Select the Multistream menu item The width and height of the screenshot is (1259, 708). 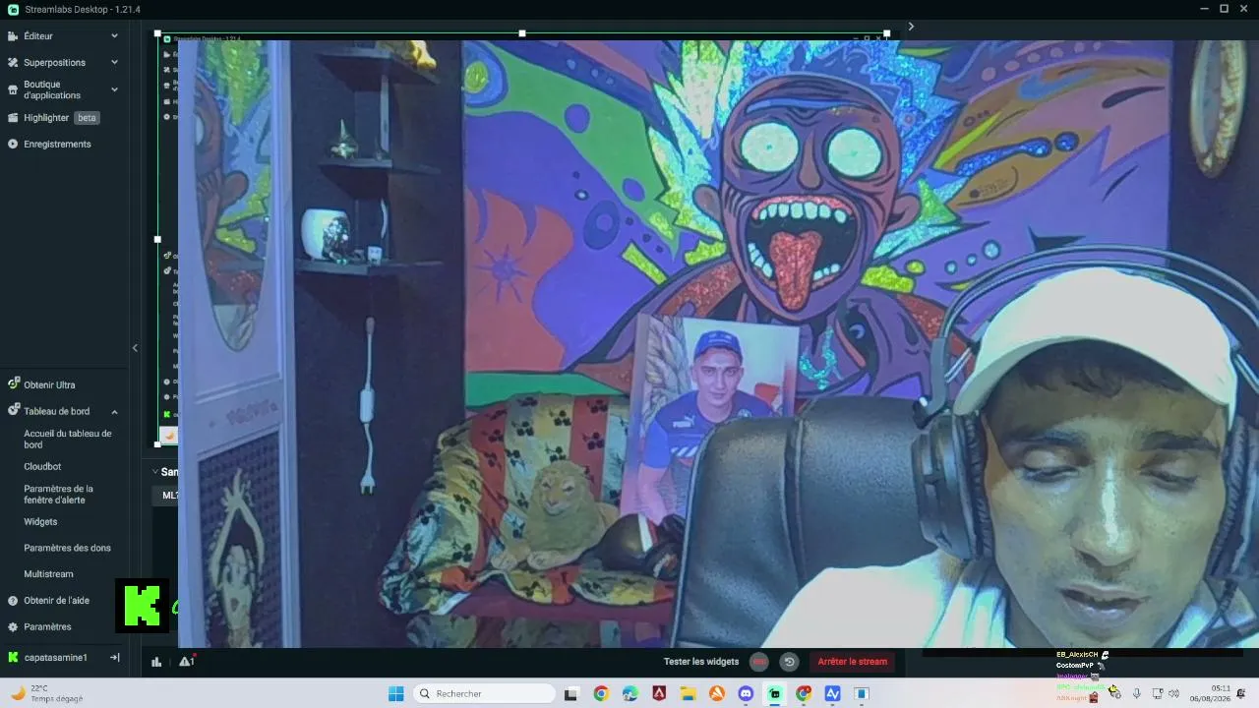(48, 574)
